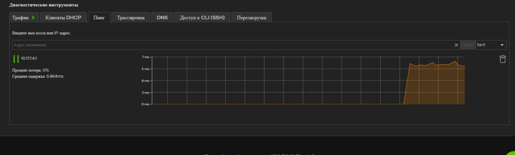
Task: Click the Пинг start button
Action: pyautogui.click(x=468, y=45)
